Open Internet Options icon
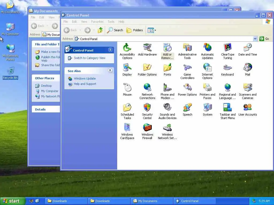The width and height of the screenshot is (274, 205). coord(207,72)
